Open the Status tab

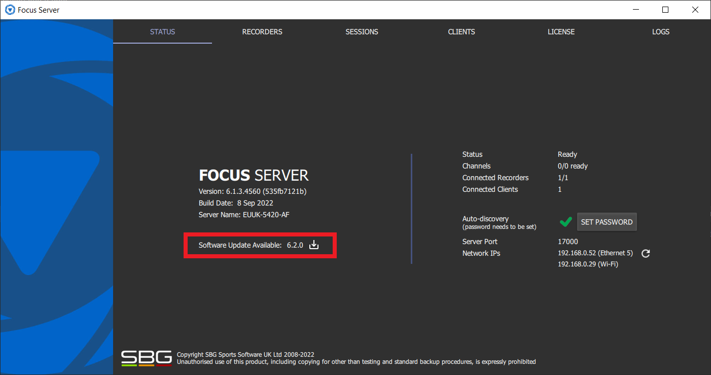(162, 31)
